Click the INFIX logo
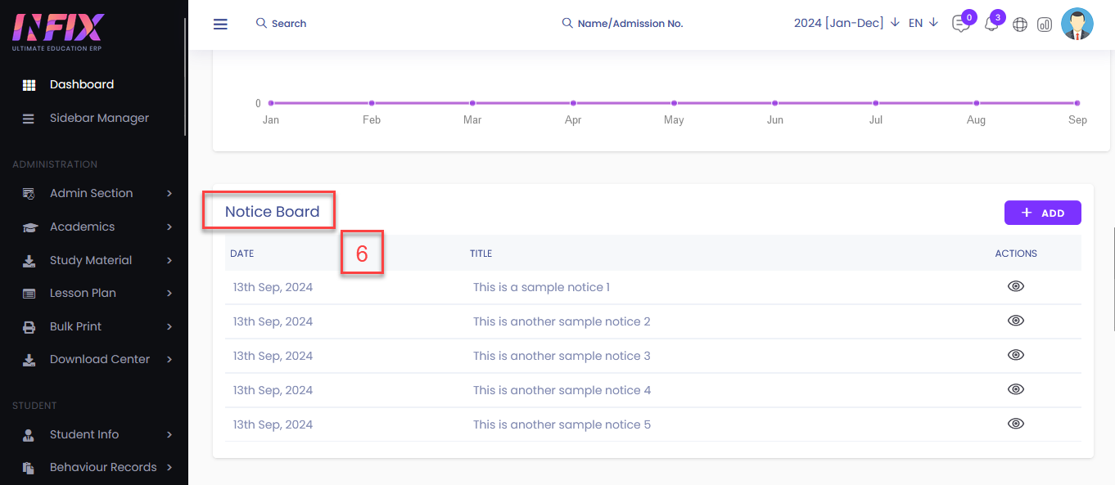Image resolution: width=1115 pixels, height=485 pixels. [57, 31]
